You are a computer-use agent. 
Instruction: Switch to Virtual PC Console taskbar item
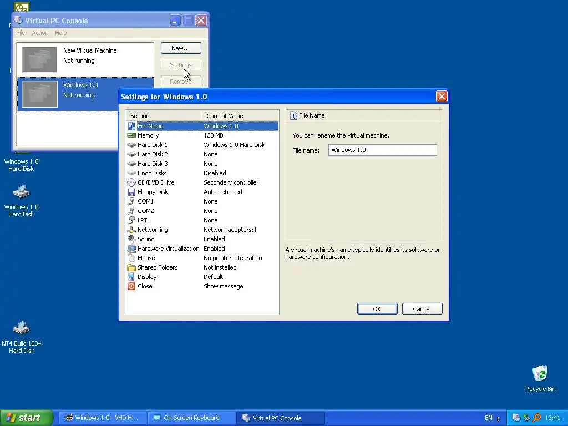tap(281, 418)
